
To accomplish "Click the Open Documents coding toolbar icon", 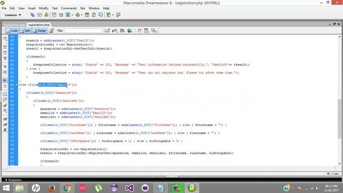I will [x=5, y=39].
